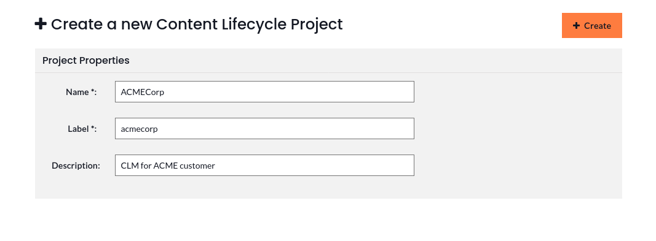The width and height of the screenshot is (656, 241).
Task: Click the plus icon inside the Create button
Action: pos(576,26)
